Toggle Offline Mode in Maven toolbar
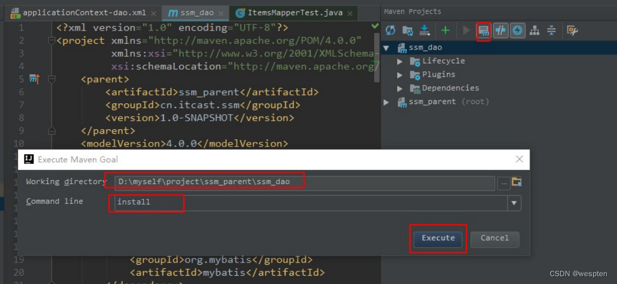The width and height of the screenshot is (617, 284). (x=501, y=30)
